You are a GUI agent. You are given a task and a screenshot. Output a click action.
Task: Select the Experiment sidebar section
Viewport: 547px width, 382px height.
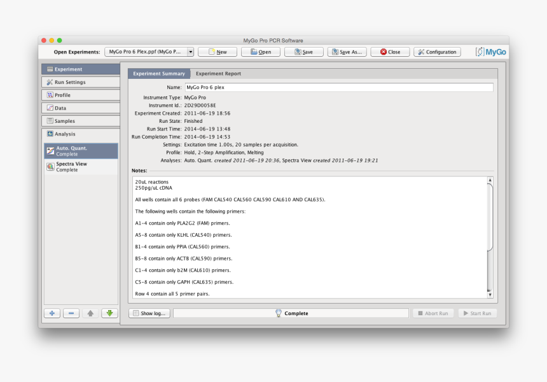(81, 69)
